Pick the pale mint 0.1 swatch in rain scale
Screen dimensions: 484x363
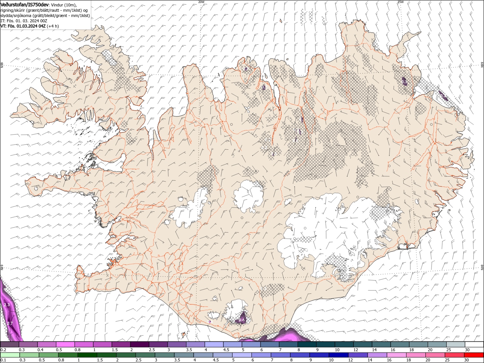coord(10,355)
